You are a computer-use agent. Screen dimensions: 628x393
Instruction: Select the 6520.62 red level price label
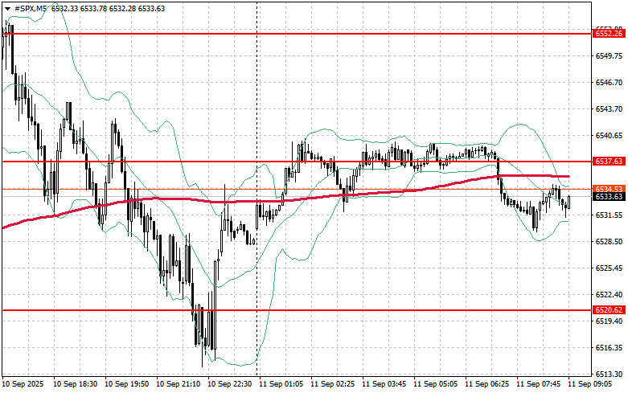[x=609, y=310]
